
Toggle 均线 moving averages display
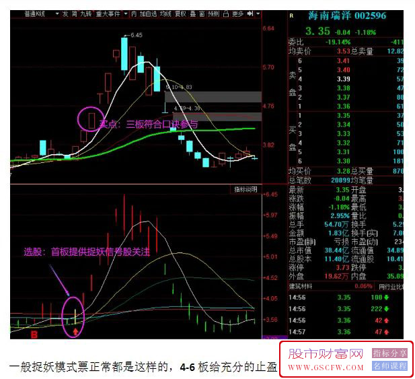pos(165,13)
